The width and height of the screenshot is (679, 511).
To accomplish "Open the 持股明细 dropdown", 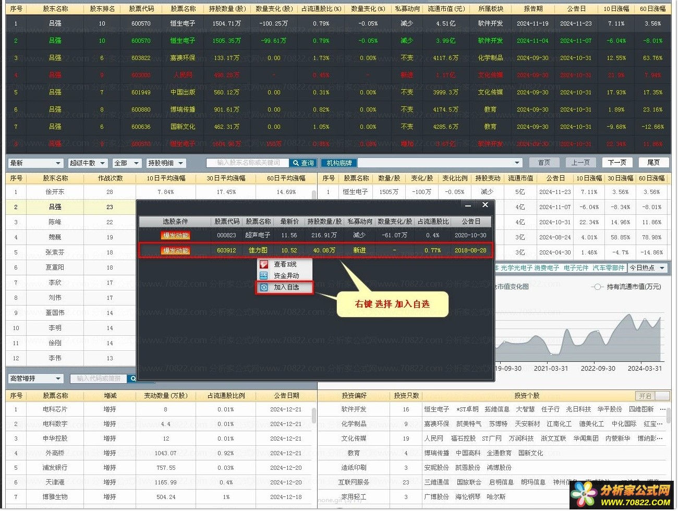I will (x=165, y=163).
